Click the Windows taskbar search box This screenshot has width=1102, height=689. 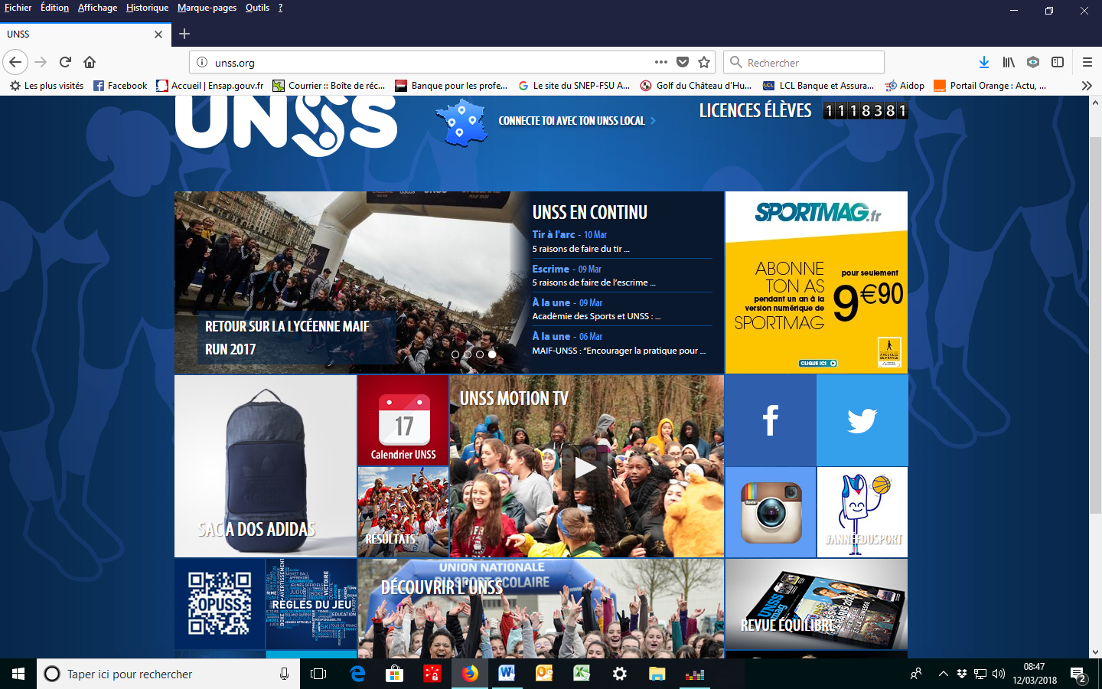click(168, 674)
